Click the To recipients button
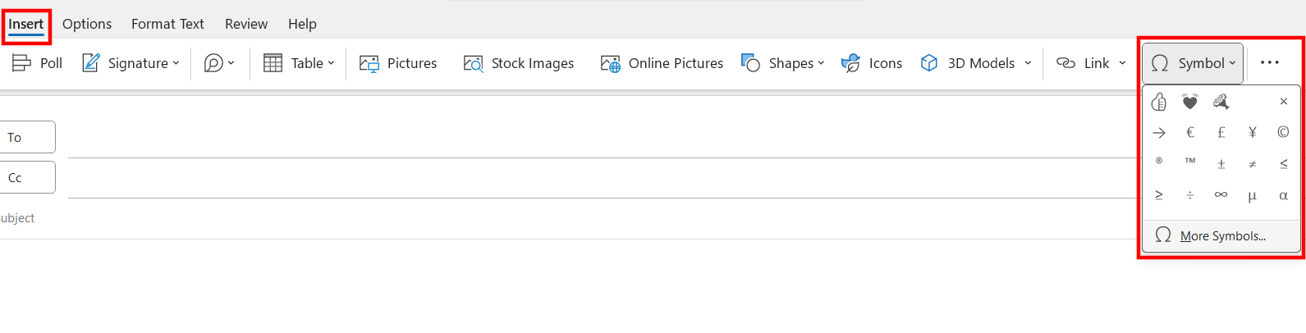The height and width of the screenshot is (333, 1306). 27,137
